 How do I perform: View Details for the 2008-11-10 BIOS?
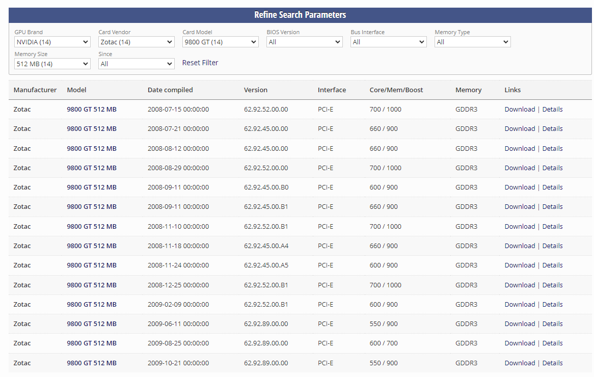point(552,227)
